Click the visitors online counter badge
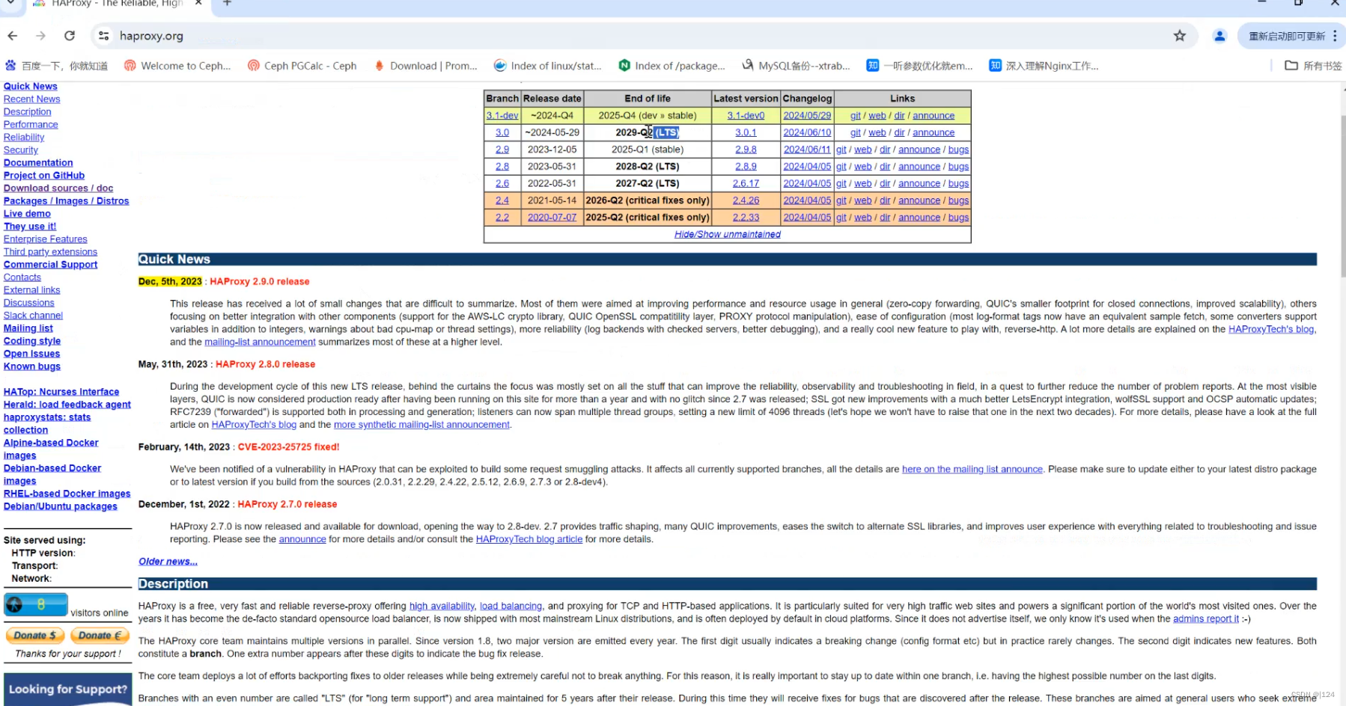 point(36,604)
